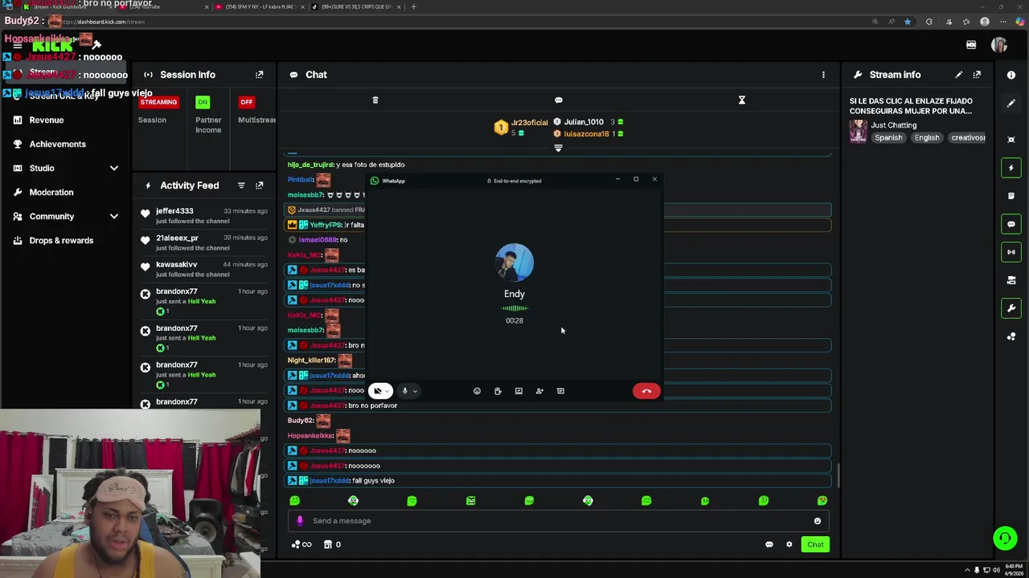Viewport: 1029px width, 578px height.
Task: Click the channel points infinity icon
Action: [301, 544]
